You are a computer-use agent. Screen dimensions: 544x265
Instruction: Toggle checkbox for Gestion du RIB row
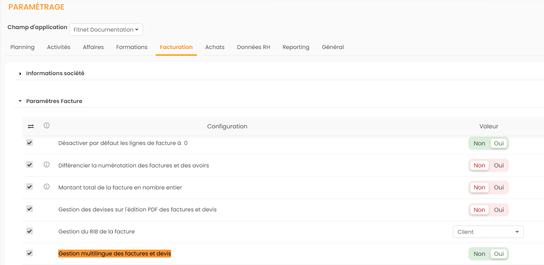30,231
